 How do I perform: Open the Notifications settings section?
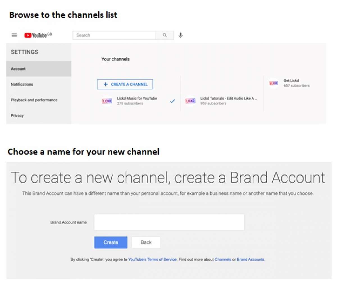click(x=22, y=84)
